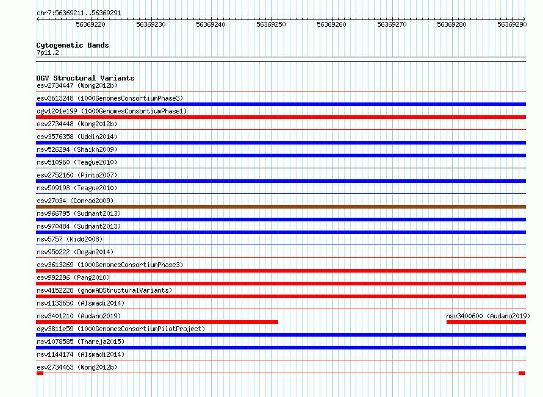Select the red nsv4152228 variant bar
This screenshot has width=543, height=397.
coord(281,296)
